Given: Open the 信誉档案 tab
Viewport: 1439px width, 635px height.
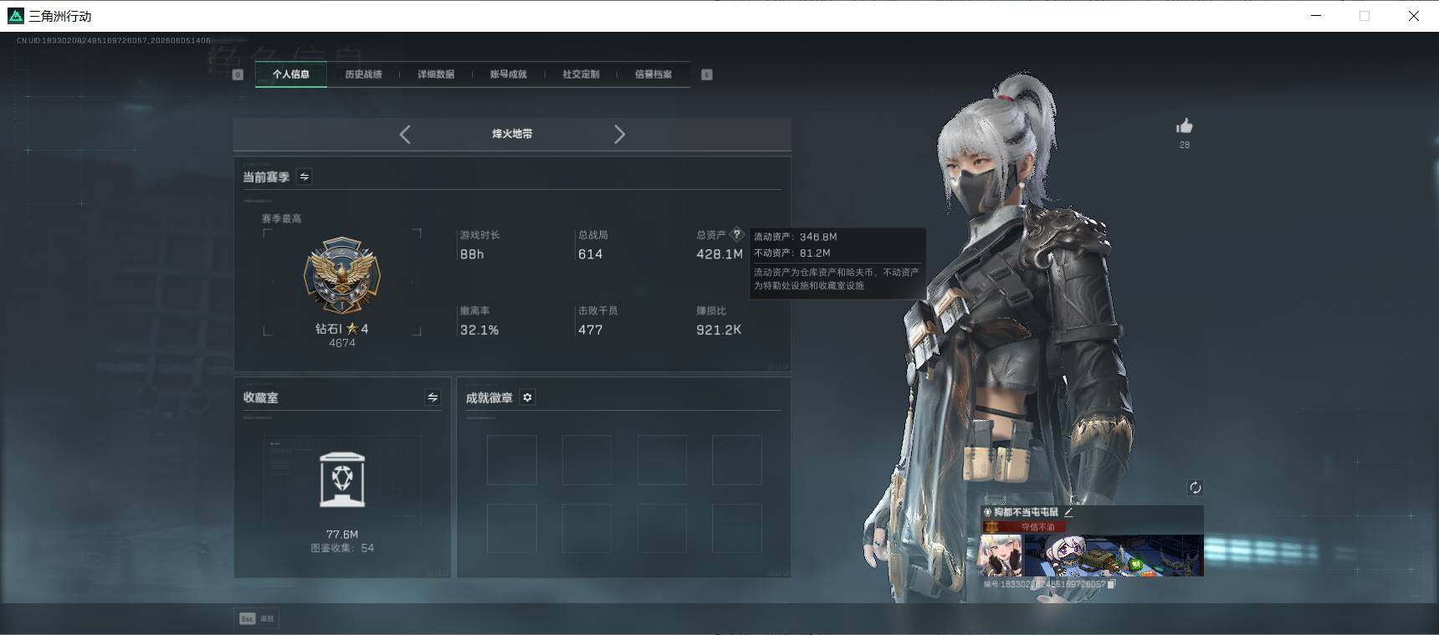Looking at the screenshot, I should (653, 74).
